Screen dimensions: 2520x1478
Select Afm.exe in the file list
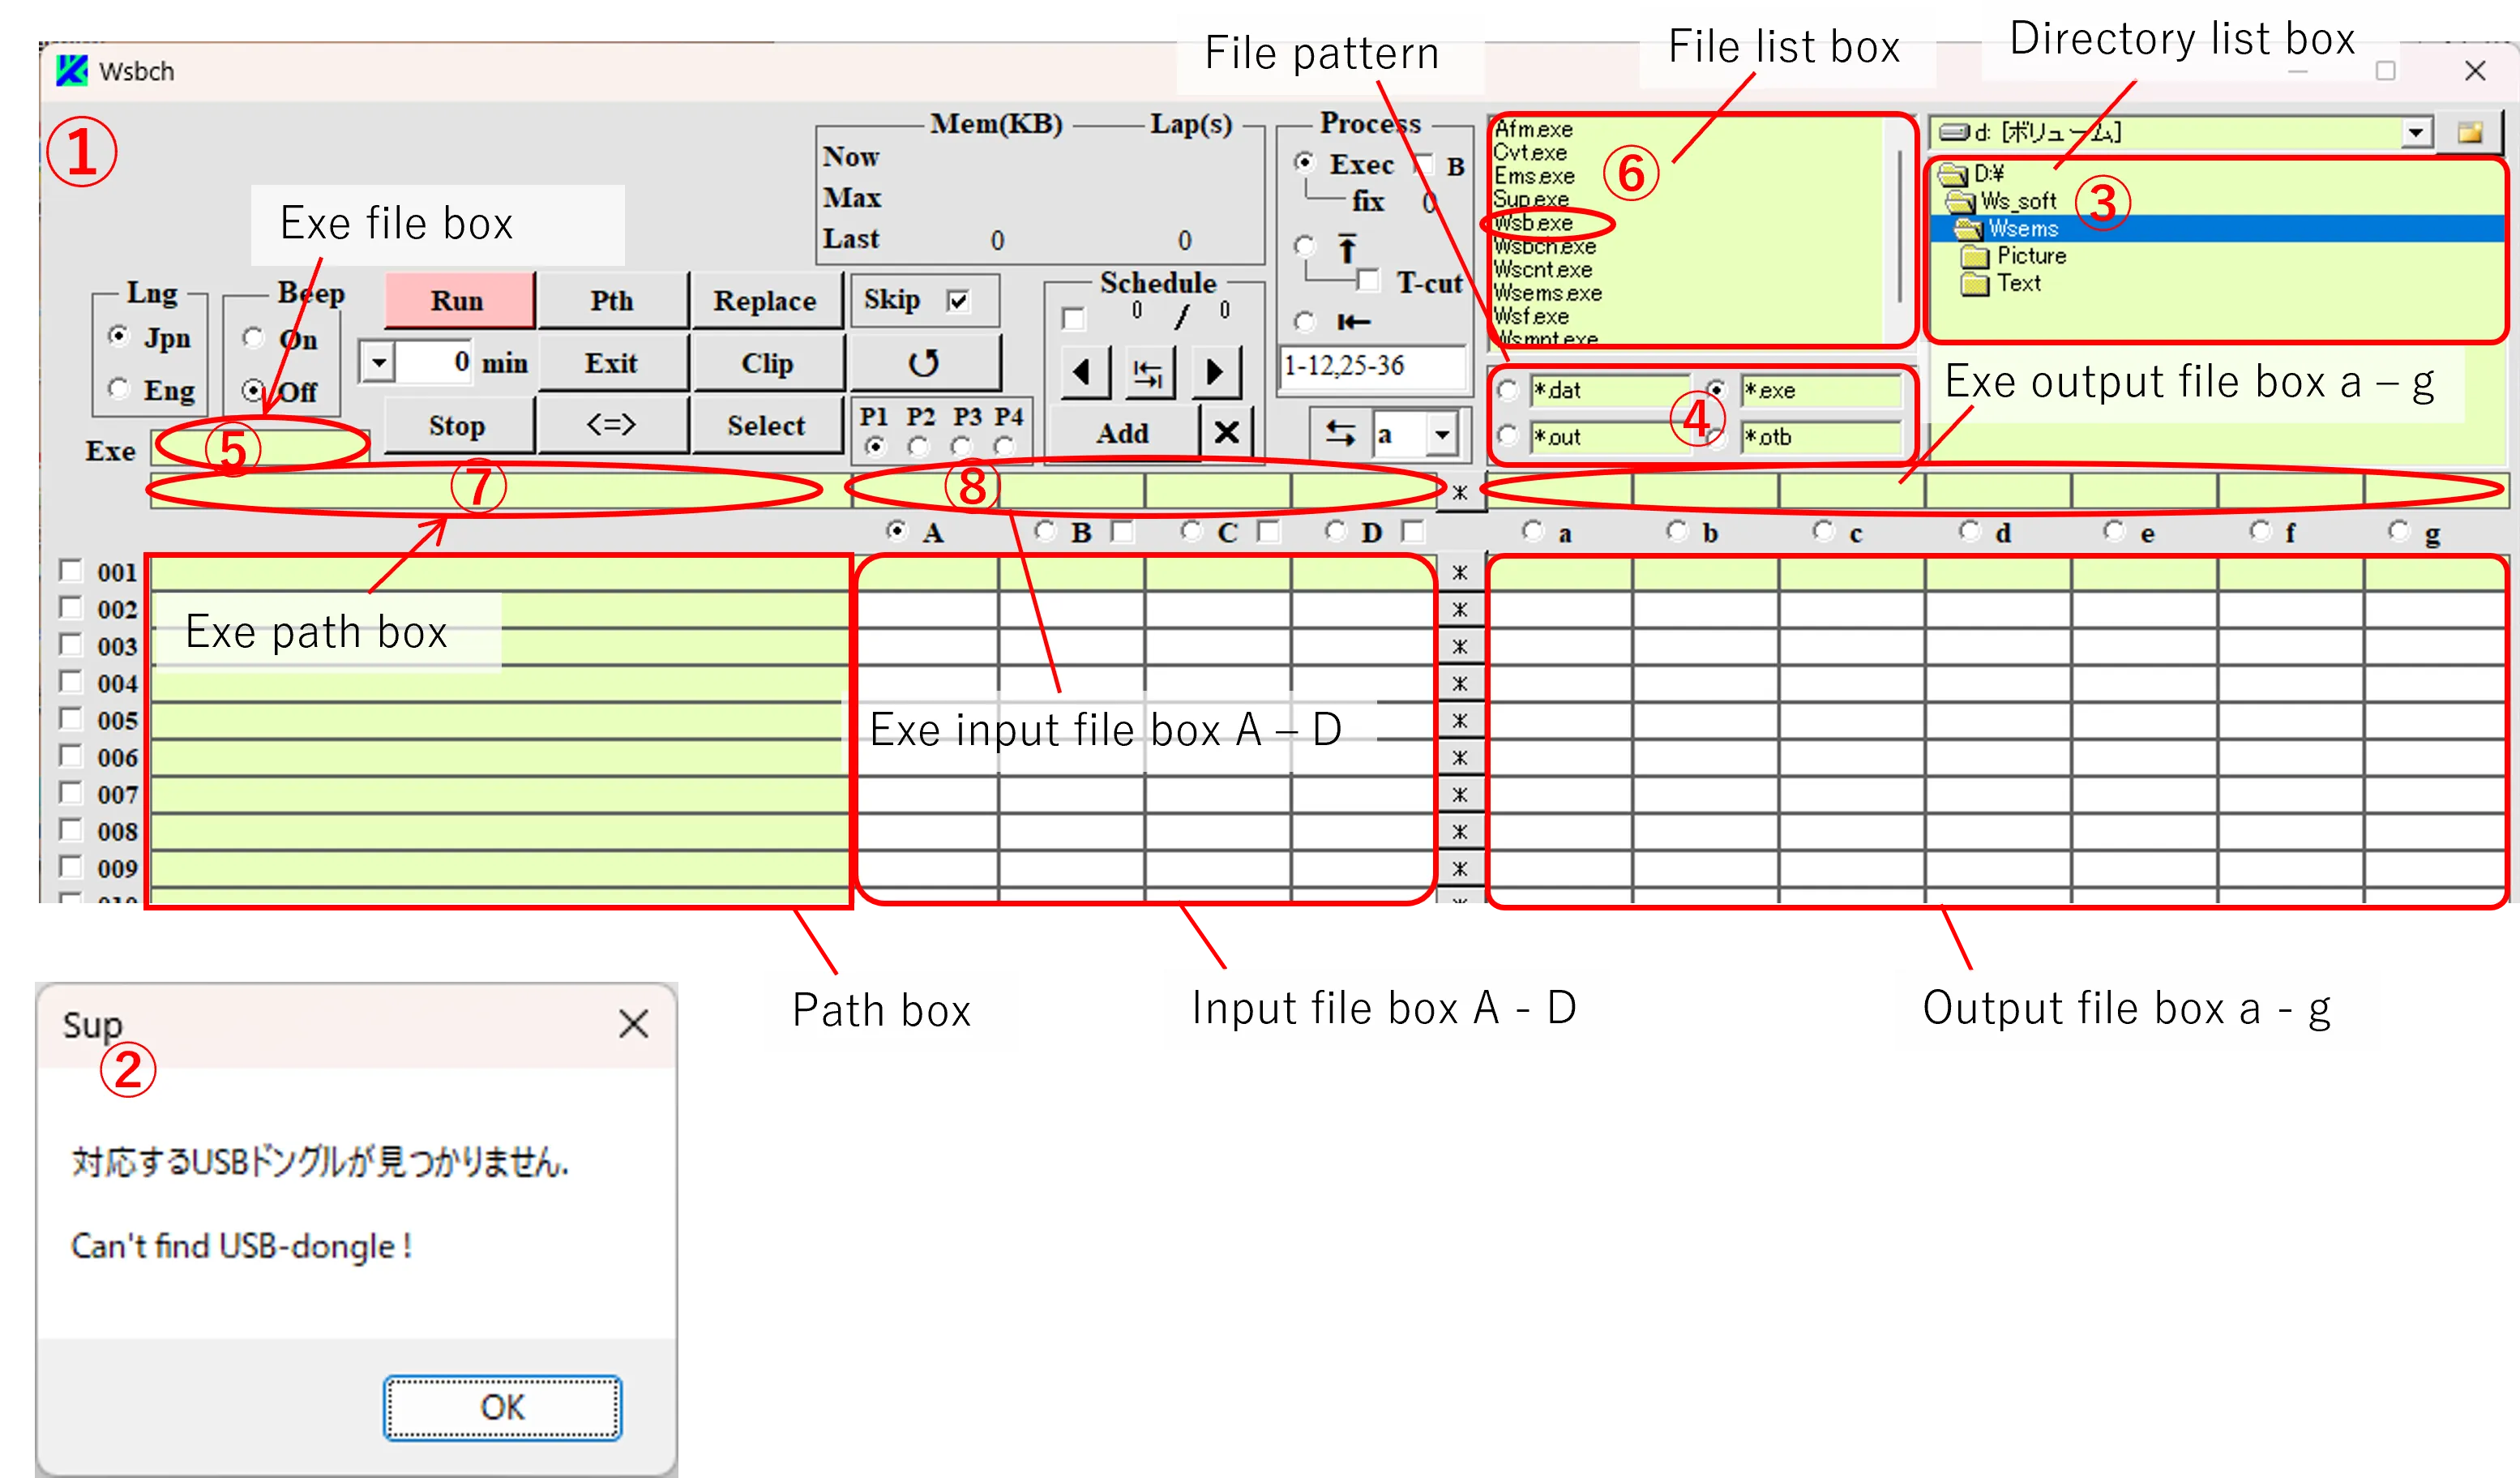pyautogui.click(x=1533, y=130)
